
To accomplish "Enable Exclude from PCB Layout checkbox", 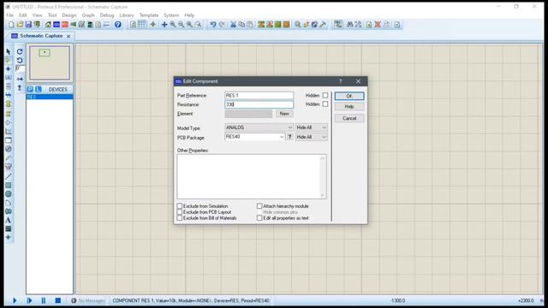I will 180,212.
